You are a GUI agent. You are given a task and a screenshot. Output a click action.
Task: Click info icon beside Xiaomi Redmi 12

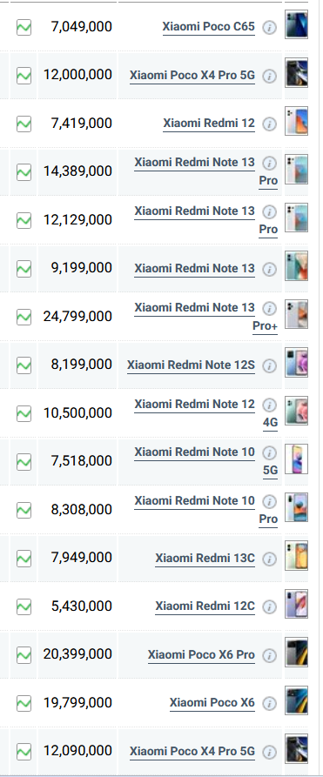pyautogui.click(x=269, y=124)
